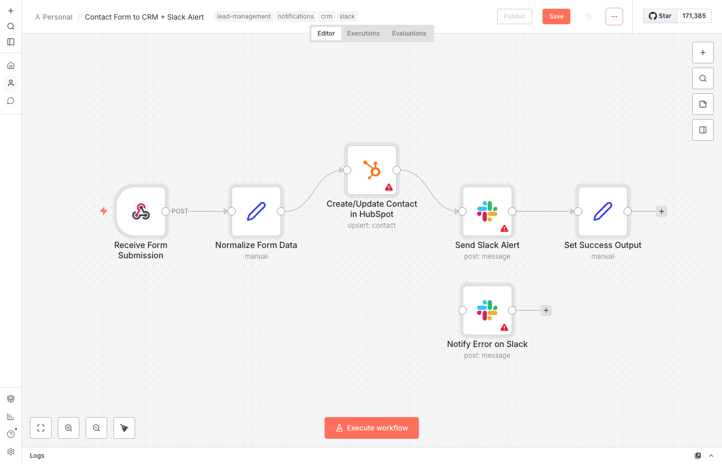Screen dimensions: 722x464
Task: Open the add node panel
Action: [x=702, y=52]
